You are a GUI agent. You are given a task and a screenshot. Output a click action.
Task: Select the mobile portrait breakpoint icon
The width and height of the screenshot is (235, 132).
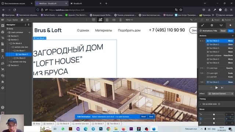(x=120, y=20)
